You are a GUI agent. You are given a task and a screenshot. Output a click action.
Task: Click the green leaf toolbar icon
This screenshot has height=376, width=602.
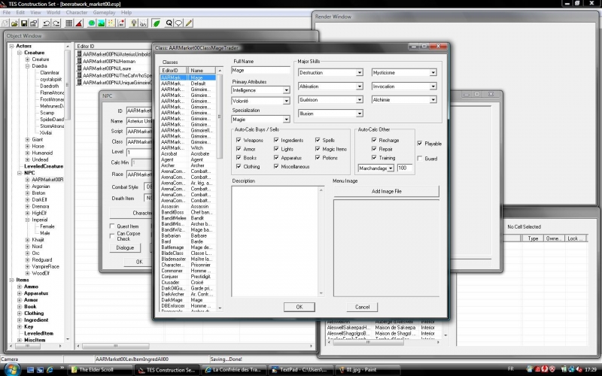(x=155, y=23)
